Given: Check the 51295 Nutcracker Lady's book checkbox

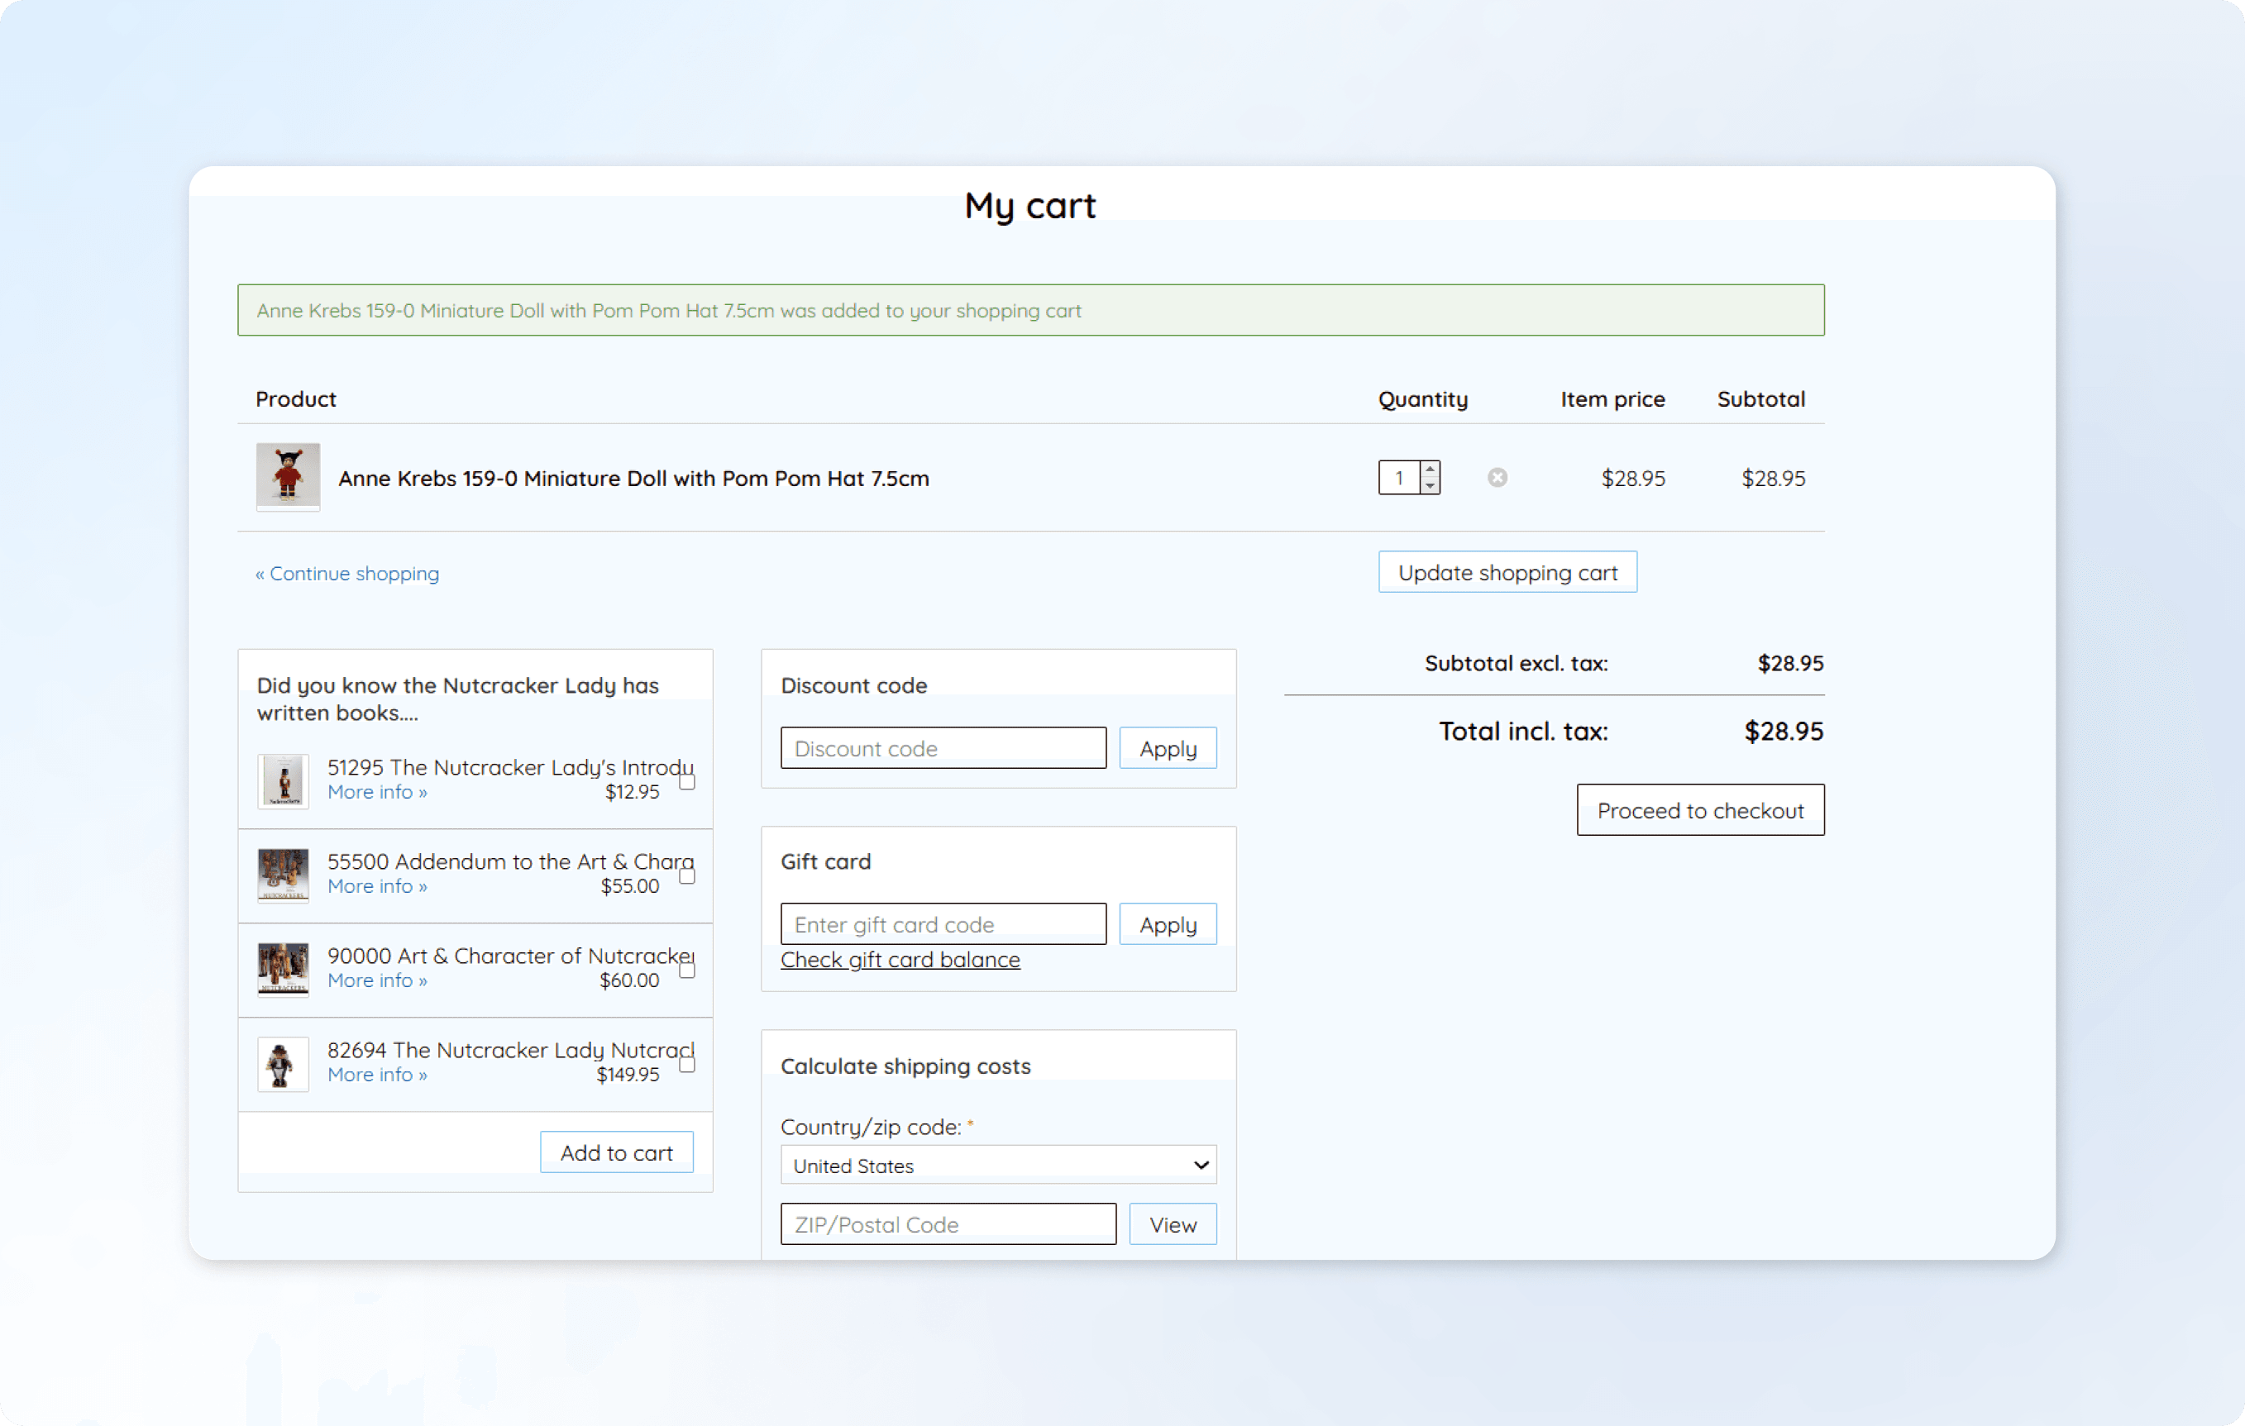Looking at the screenshot, I should tap(687, 781).
